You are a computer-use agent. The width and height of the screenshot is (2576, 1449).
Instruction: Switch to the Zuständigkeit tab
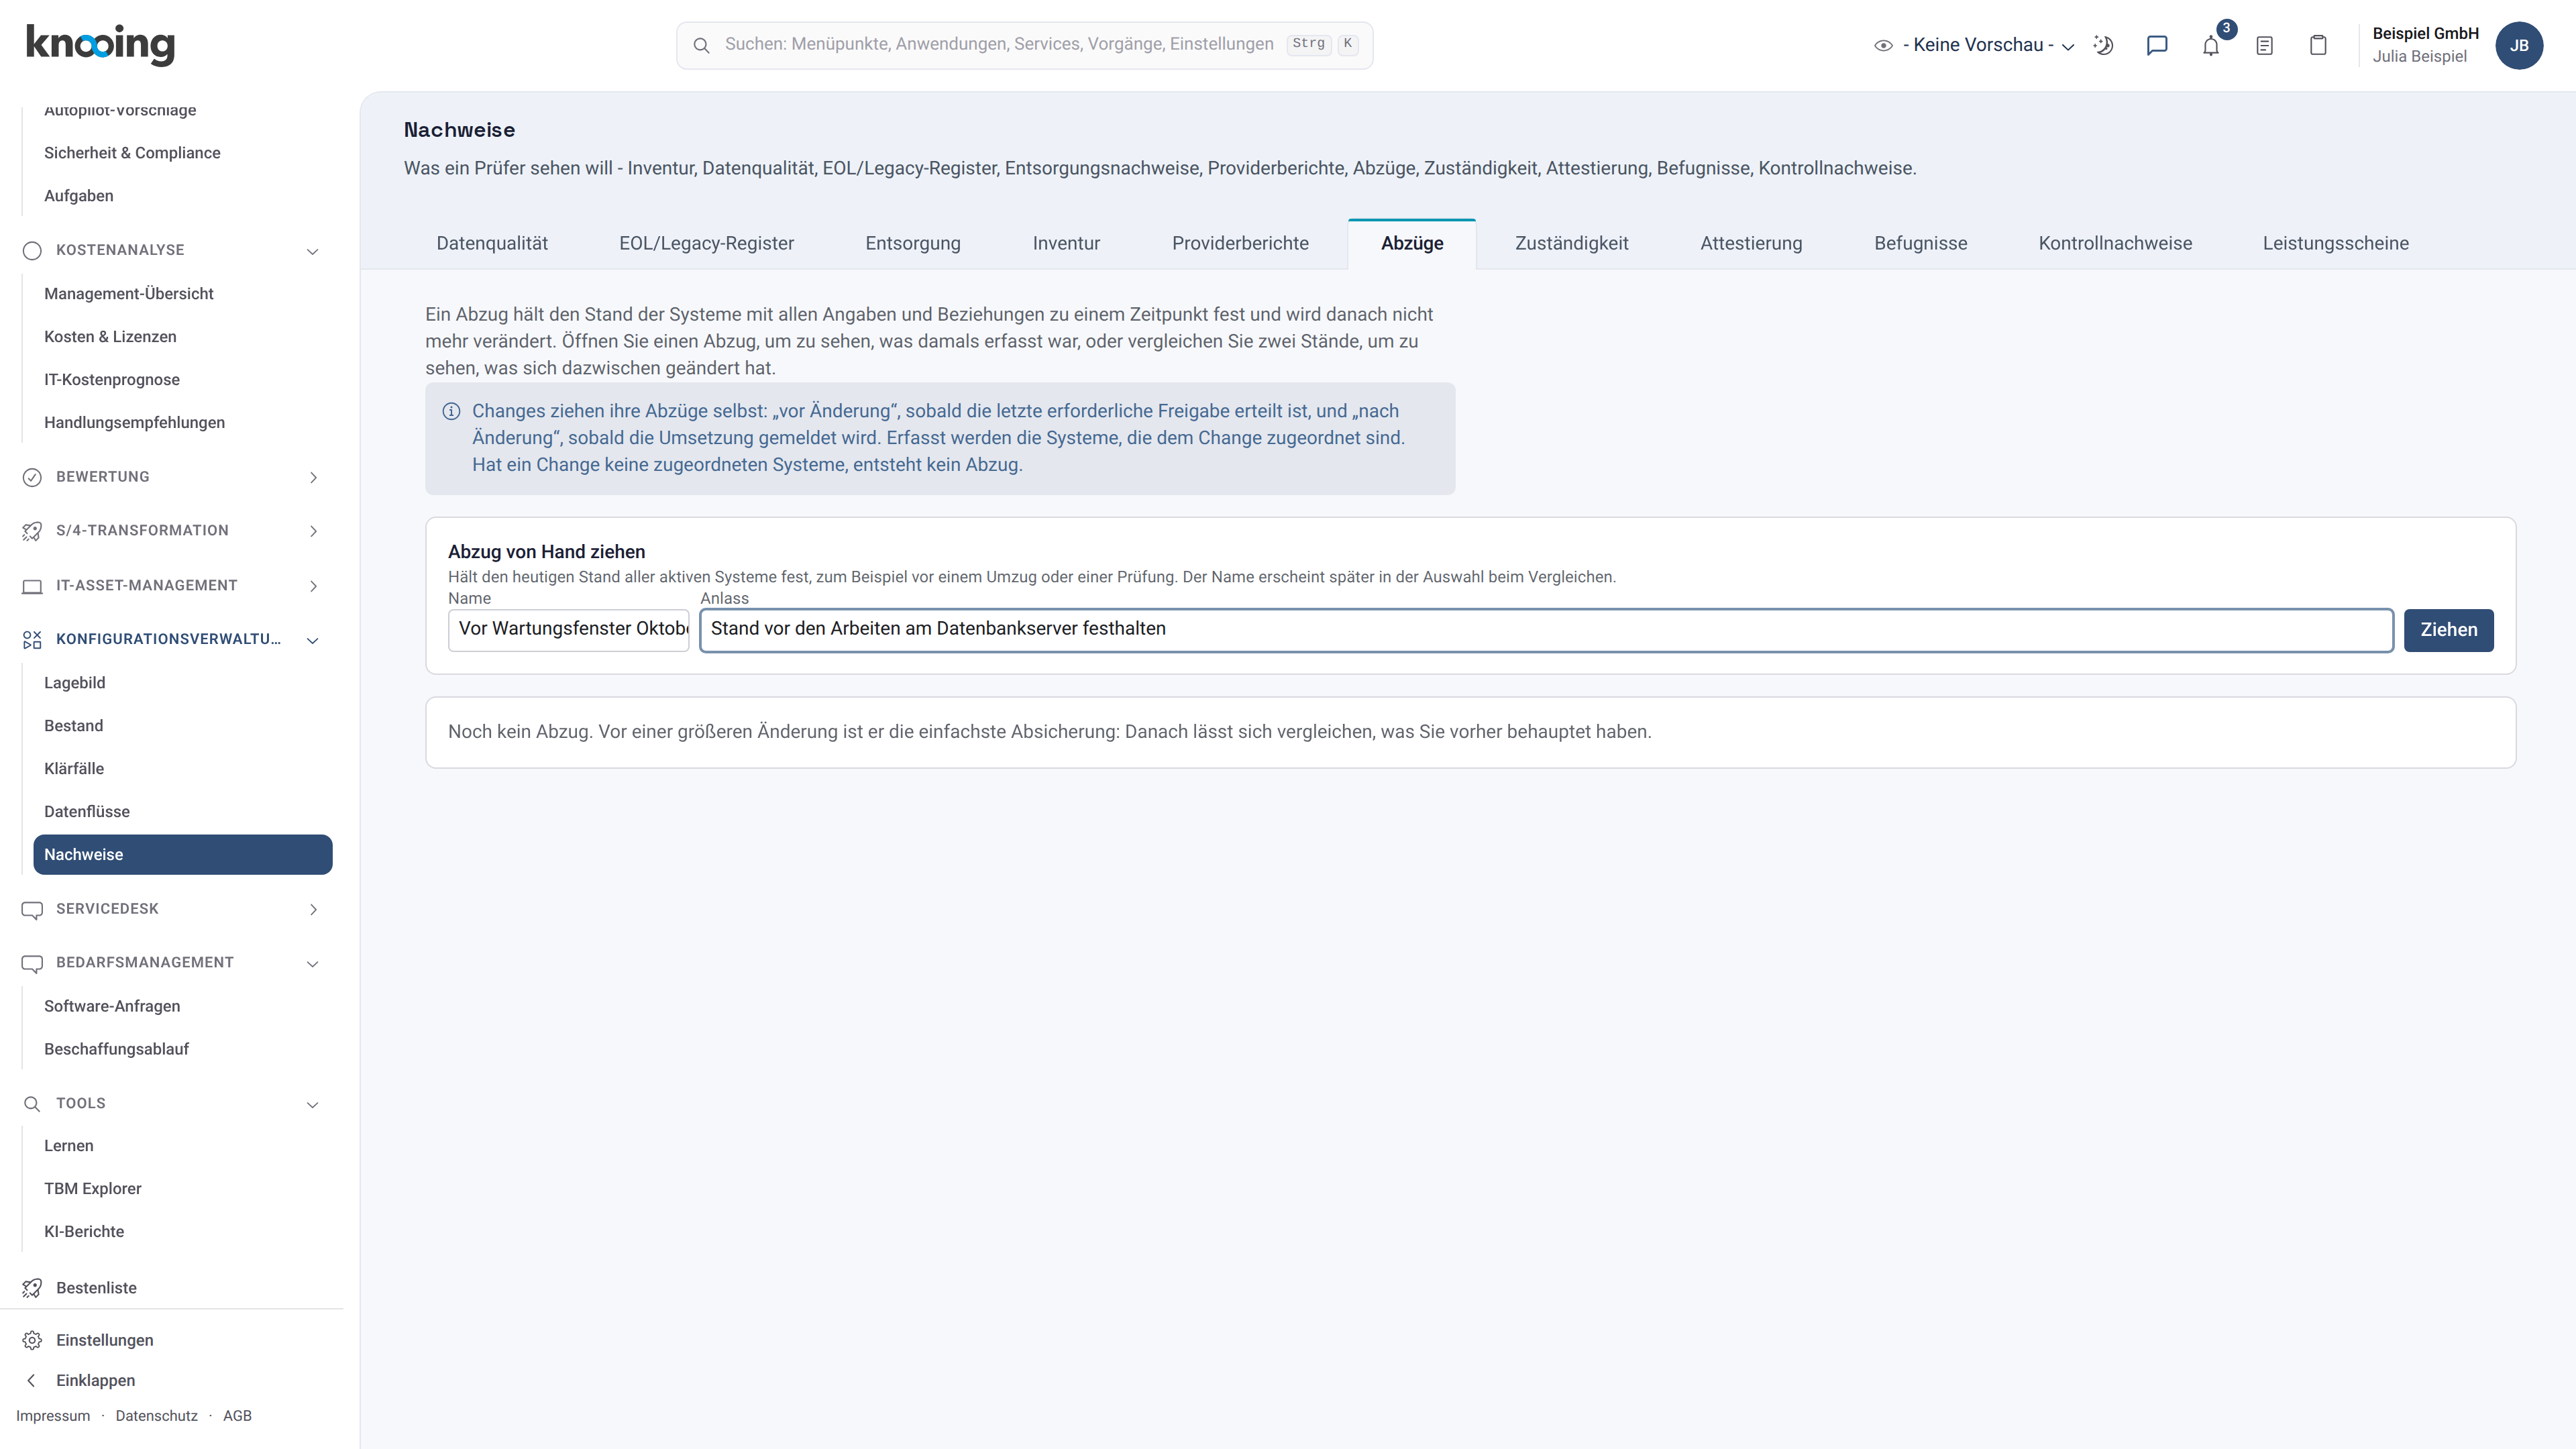click(1571, 244)
